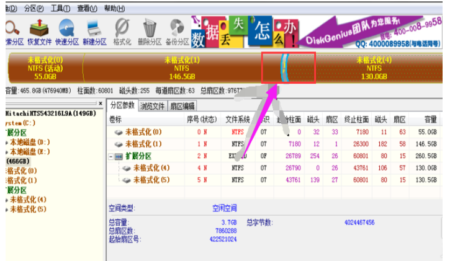
Task: Click 未格式化(5) label in partition table
Action: (x=151, y=180)
